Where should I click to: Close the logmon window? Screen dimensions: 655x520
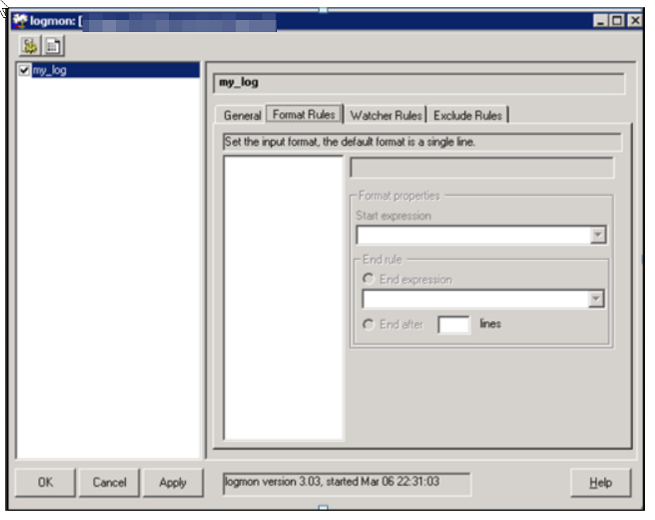click(635, 21)
